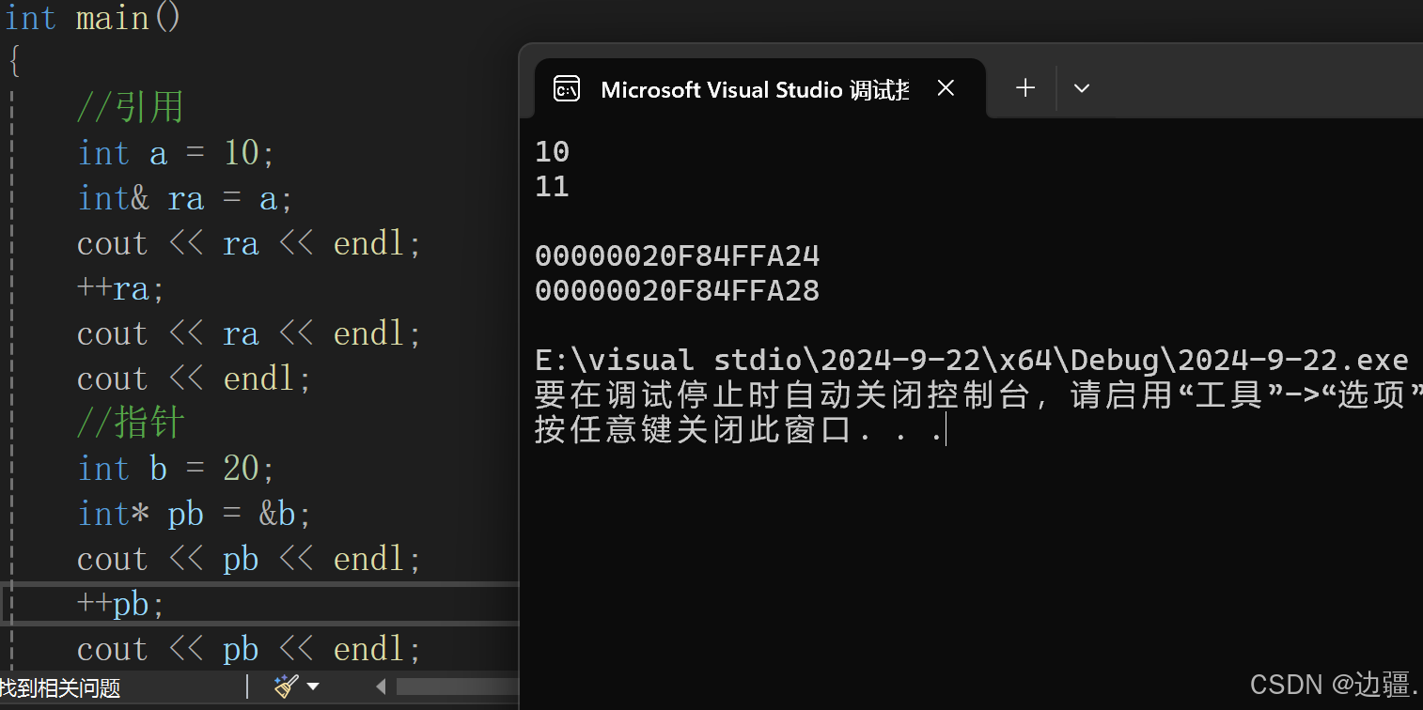Viewport: 1423px width, 710px height.
Task: Click the console output value 11
Action: (552, 186)
